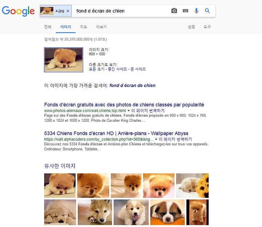This screenshot has height=227, width=262.
Task: Open the on-screen keyboard icon
Action: pos(186,11)
